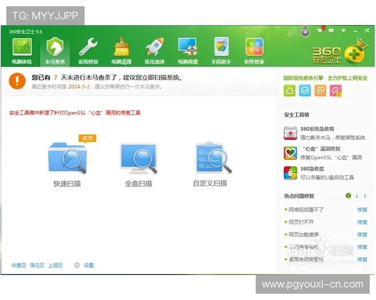376x300 pixels.
Task: Open the feedback chat bubble icon
Action: coord(331,31)
